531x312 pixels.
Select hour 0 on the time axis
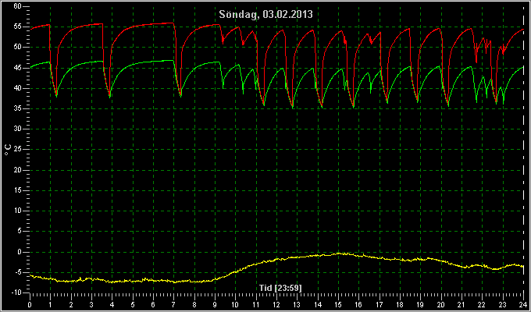click(x=30, y=304)
